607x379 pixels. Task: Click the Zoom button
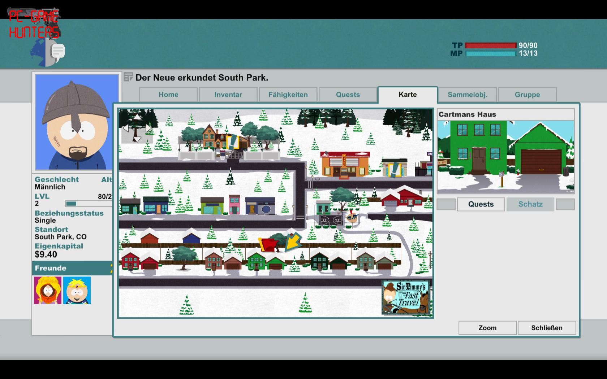[x=487, y=328]
